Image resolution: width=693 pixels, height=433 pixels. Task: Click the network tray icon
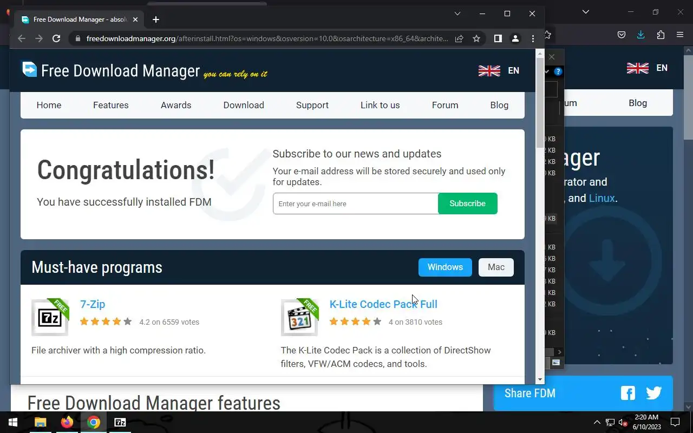[x=610, y=422]
